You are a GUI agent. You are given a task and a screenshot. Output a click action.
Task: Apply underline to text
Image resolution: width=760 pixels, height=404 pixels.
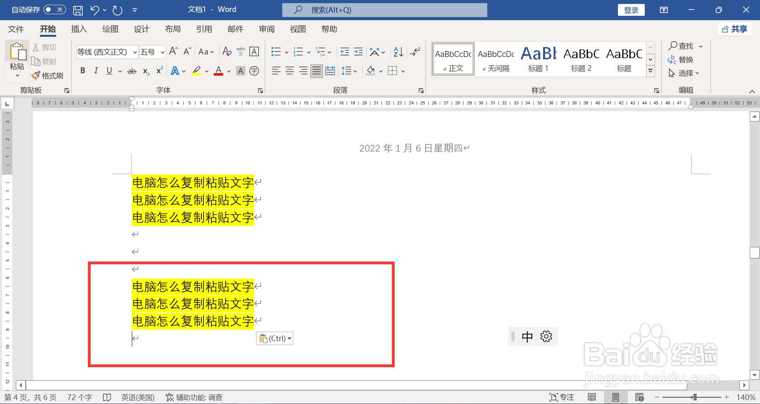(109, 70)
